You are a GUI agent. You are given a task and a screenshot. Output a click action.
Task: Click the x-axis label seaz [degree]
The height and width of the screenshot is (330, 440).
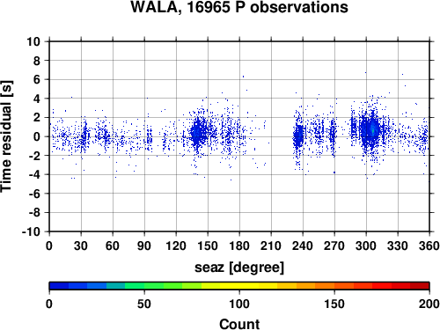[x=239, y=268]
